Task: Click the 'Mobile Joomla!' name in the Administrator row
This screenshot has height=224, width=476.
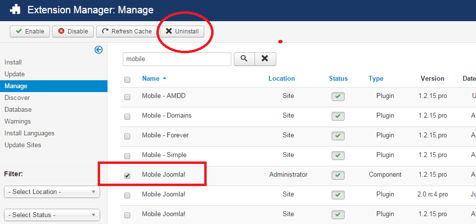Action: [x=164, y=175]
